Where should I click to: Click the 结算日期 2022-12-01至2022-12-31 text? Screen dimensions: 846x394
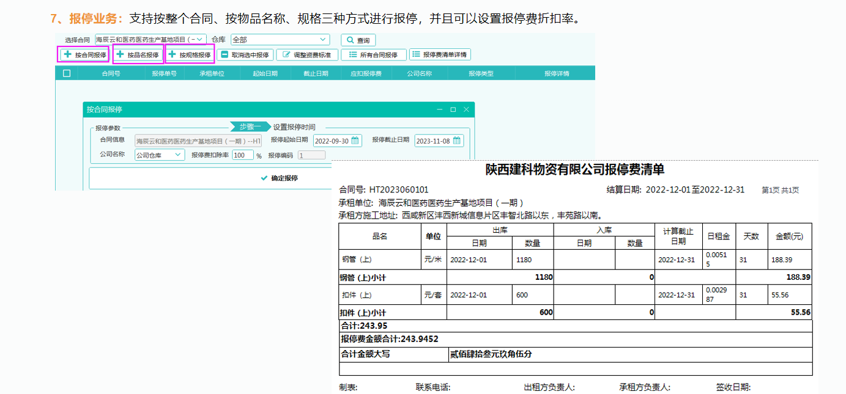pos(675,189)
